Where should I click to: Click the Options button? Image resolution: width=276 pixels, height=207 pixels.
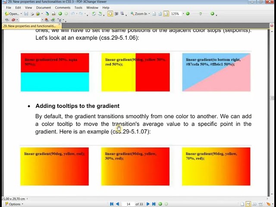click(x=14, y=204)
